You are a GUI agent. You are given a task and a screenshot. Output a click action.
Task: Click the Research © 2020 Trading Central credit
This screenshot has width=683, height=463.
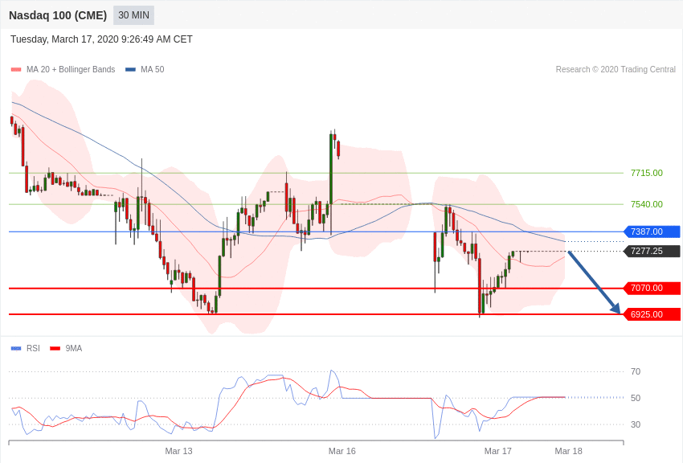coord(616,69)
